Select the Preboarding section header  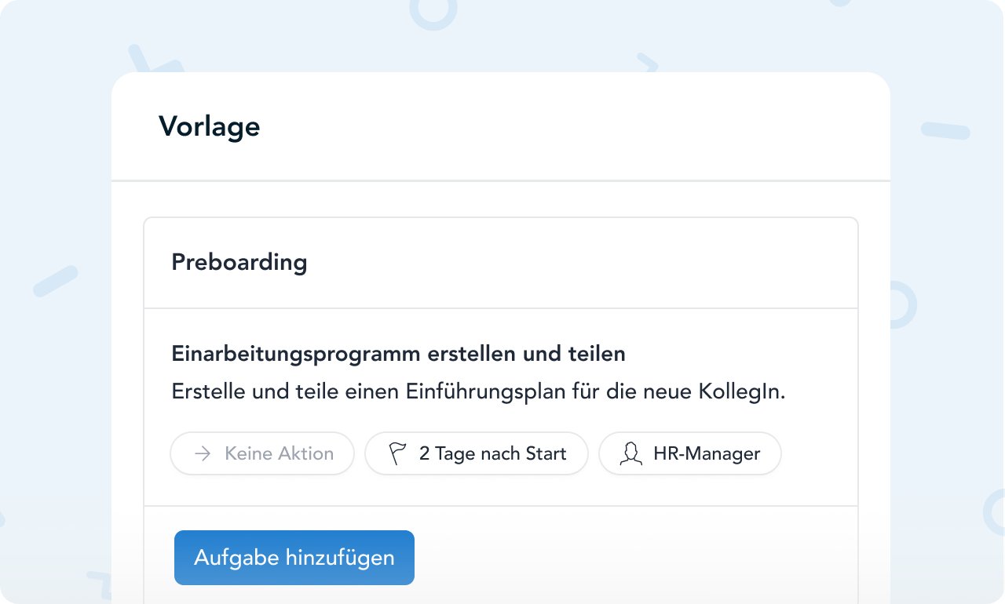click(x=239, y=262)
